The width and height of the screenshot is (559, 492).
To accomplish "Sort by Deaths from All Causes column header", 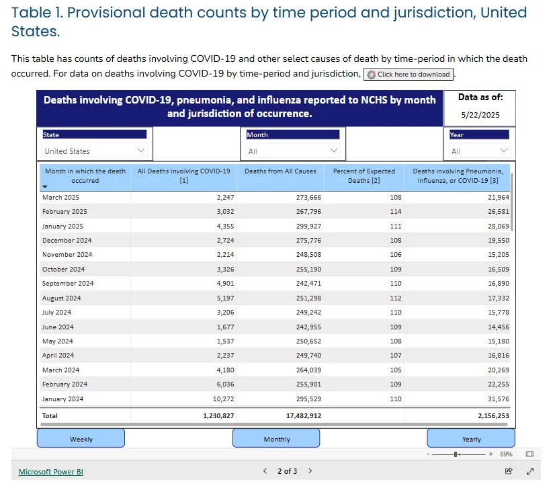I will point(280,171).
